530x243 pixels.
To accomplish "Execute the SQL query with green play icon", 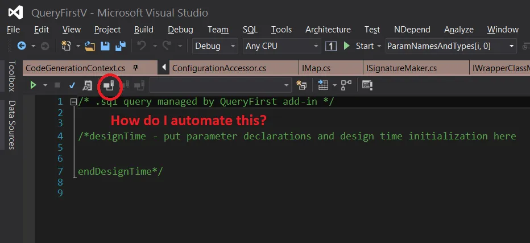I will click(x=33, y=85).
